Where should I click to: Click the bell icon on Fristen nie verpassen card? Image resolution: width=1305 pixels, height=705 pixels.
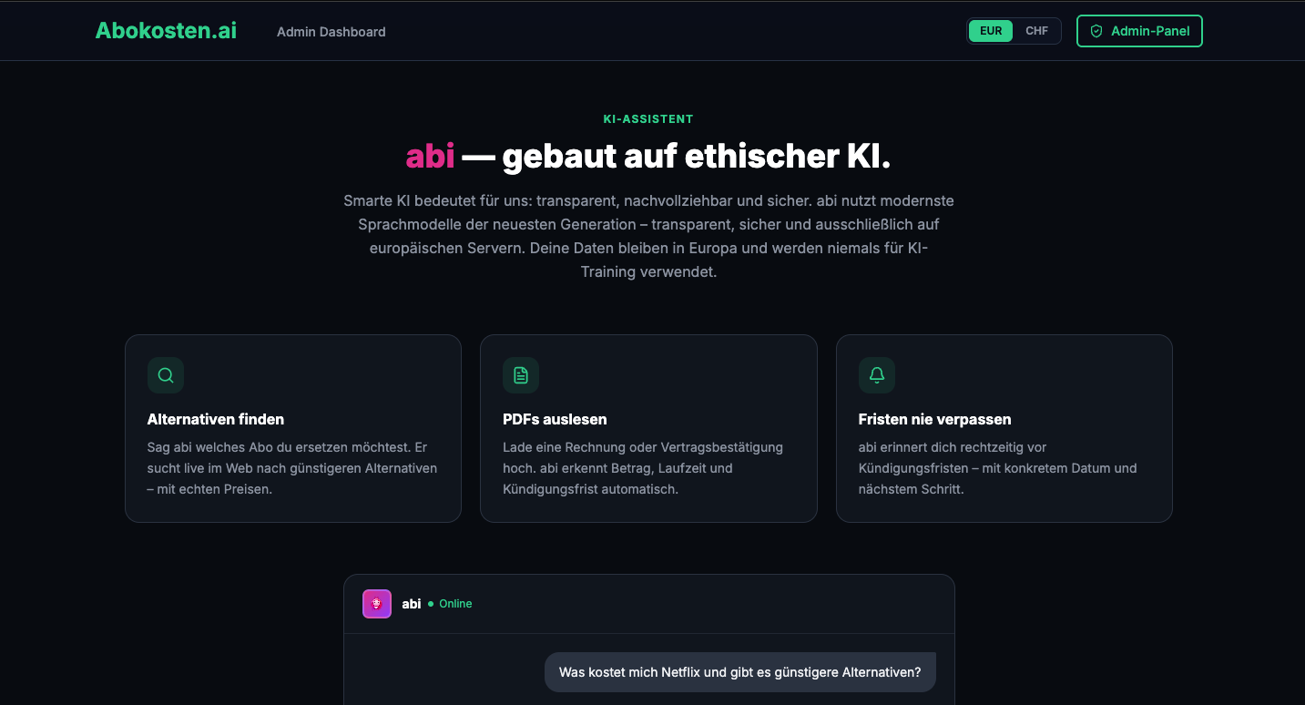tap(876, 375)
